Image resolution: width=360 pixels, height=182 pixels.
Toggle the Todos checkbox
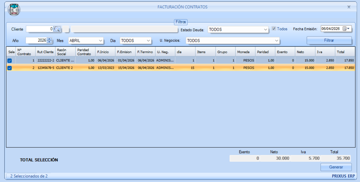coord(274,29)
